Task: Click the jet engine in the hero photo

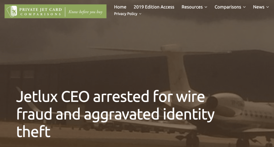Action: click(225, 105)
